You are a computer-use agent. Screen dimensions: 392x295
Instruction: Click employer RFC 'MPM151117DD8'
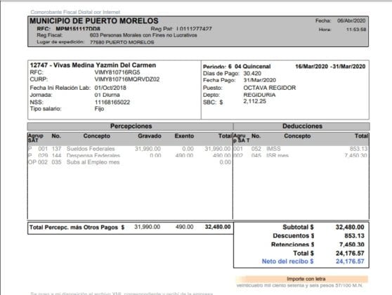pyautogui.click(x=78, y=29)
